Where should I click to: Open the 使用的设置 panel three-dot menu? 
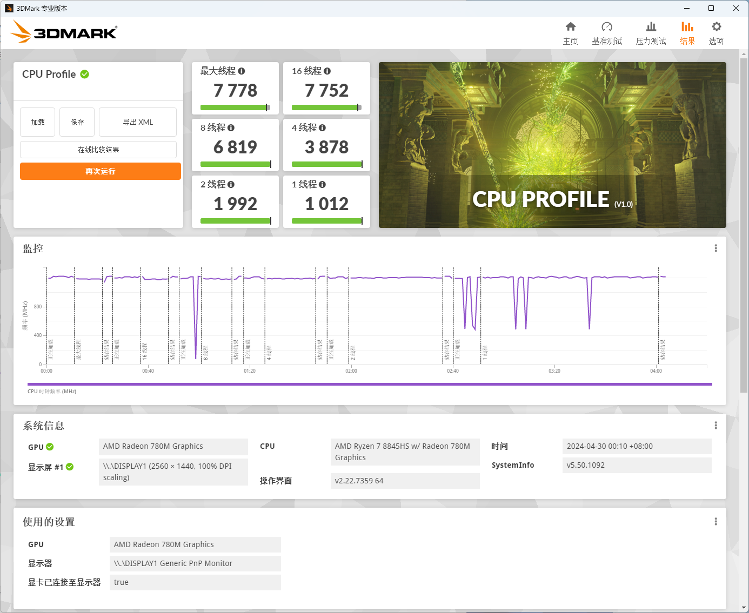tap(715, 521)
